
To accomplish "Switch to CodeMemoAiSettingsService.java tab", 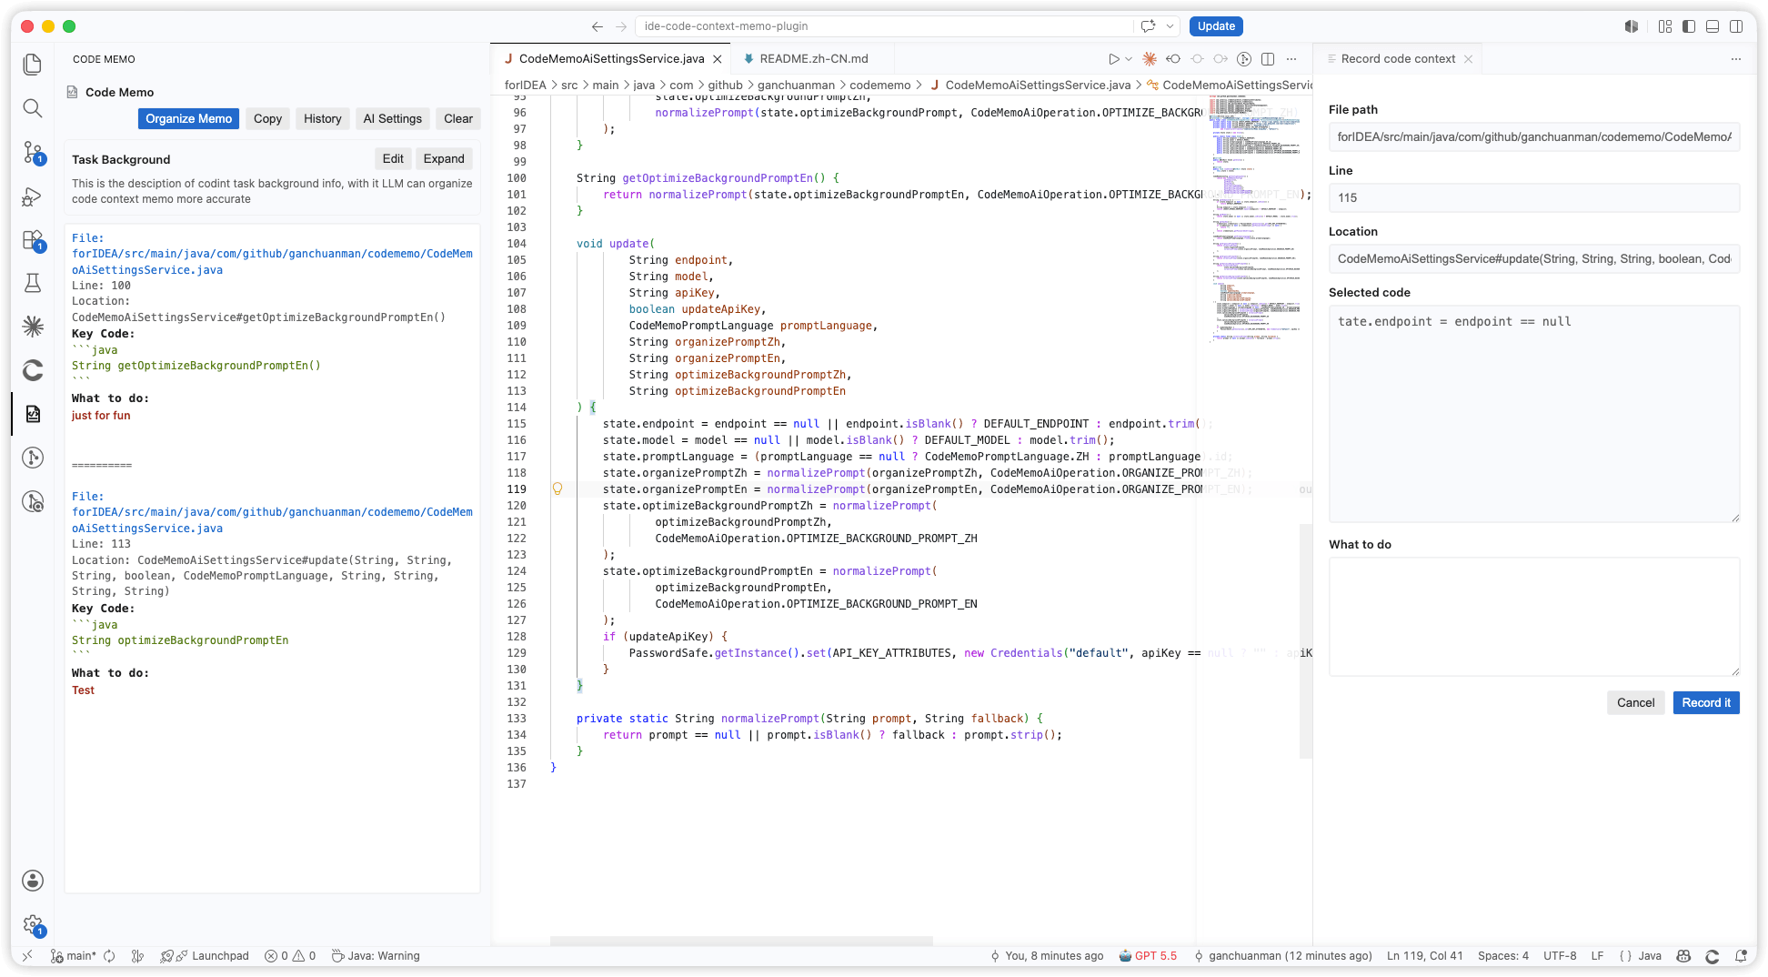I will pos(610,59).
